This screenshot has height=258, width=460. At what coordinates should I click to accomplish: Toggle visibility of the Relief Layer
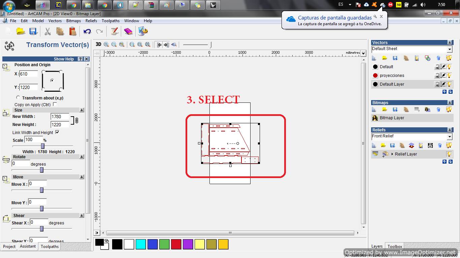(x=449, y=154)
